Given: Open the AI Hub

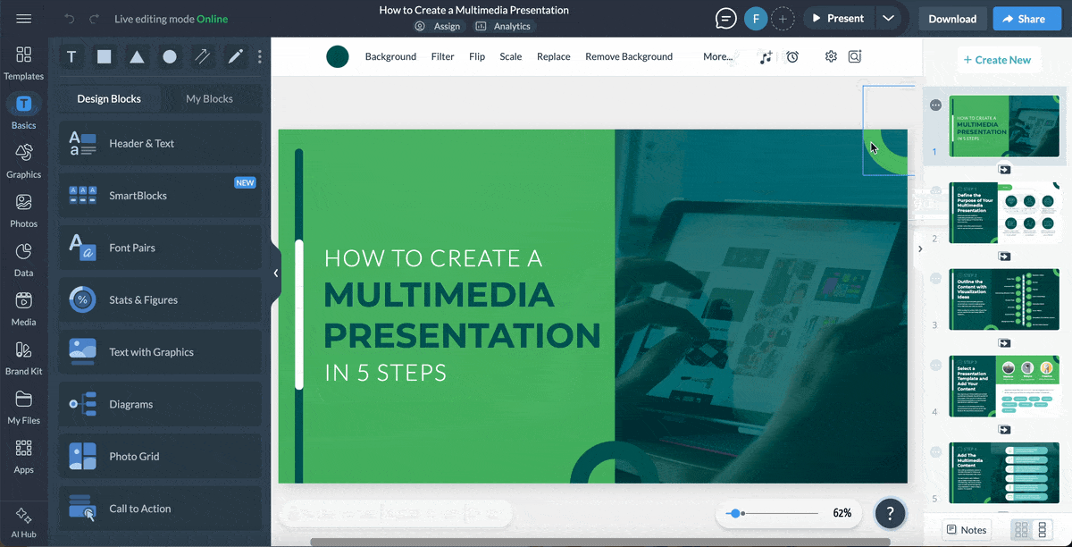Looking at the screenshot, I should pyautogui.click(x=24, y=521).
